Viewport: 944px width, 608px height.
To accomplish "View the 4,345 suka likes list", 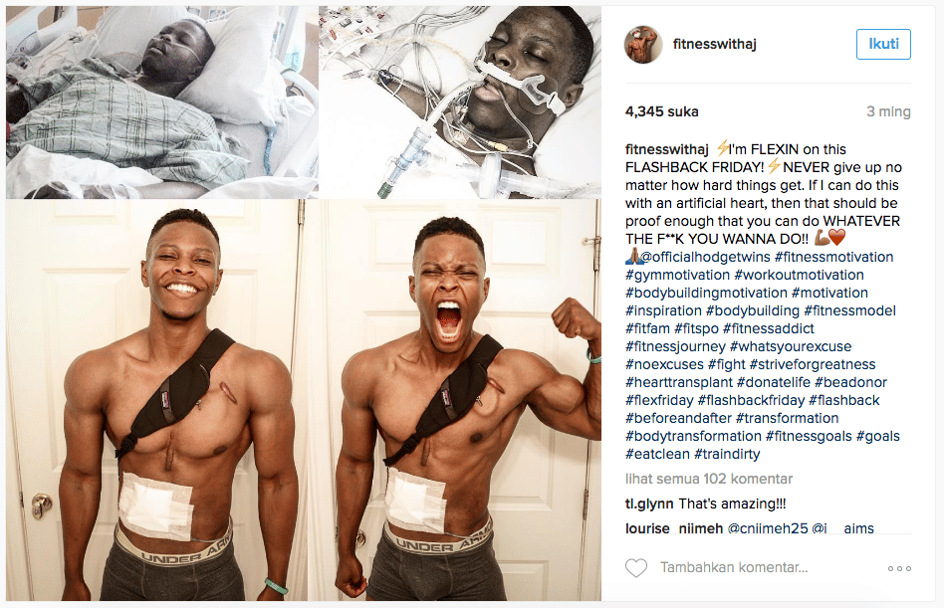I will (661, 111).
